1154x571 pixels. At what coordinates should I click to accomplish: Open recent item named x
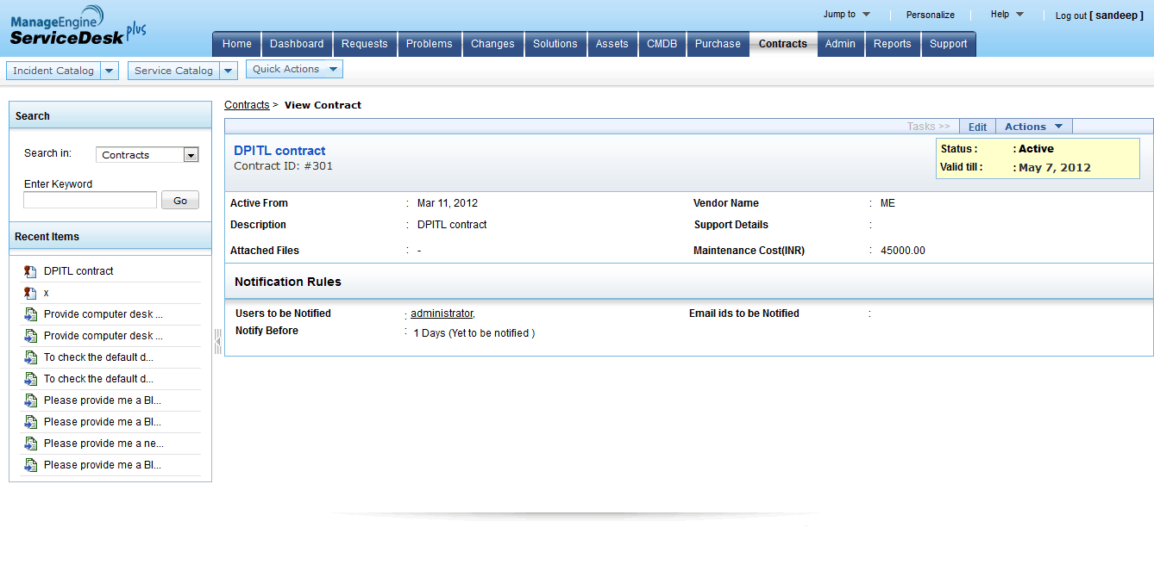[x=47, y=293]
